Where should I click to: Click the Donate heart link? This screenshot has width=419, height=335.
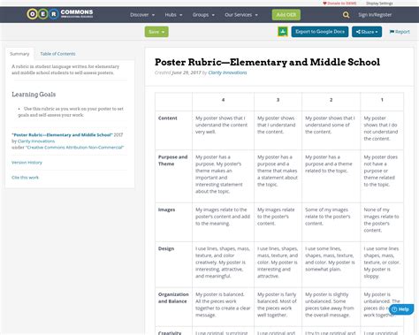pyautogui.click(x=339, y=4)
